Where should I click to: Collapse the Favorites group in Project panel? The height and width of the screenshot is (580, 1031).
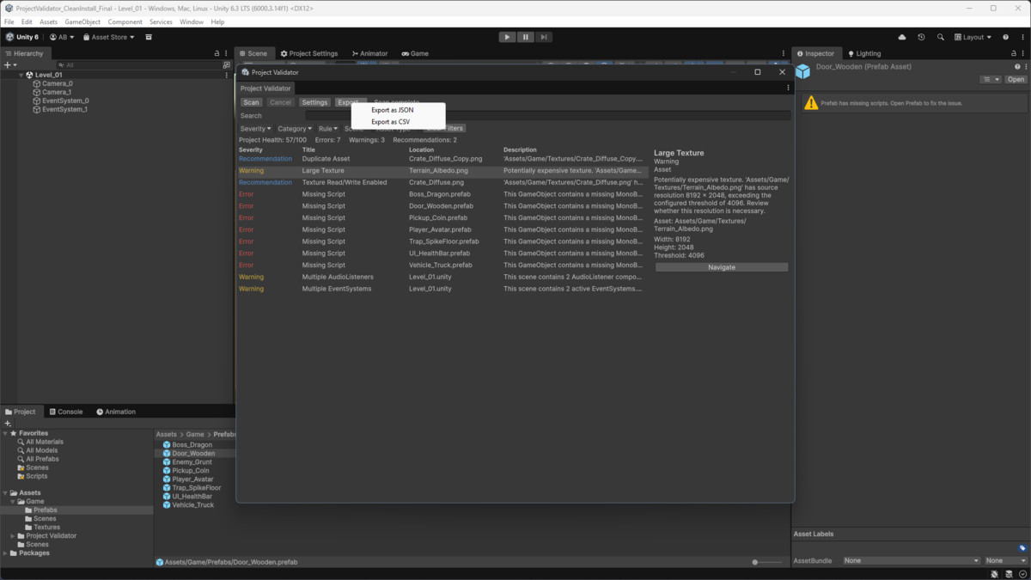coord(5,433)
